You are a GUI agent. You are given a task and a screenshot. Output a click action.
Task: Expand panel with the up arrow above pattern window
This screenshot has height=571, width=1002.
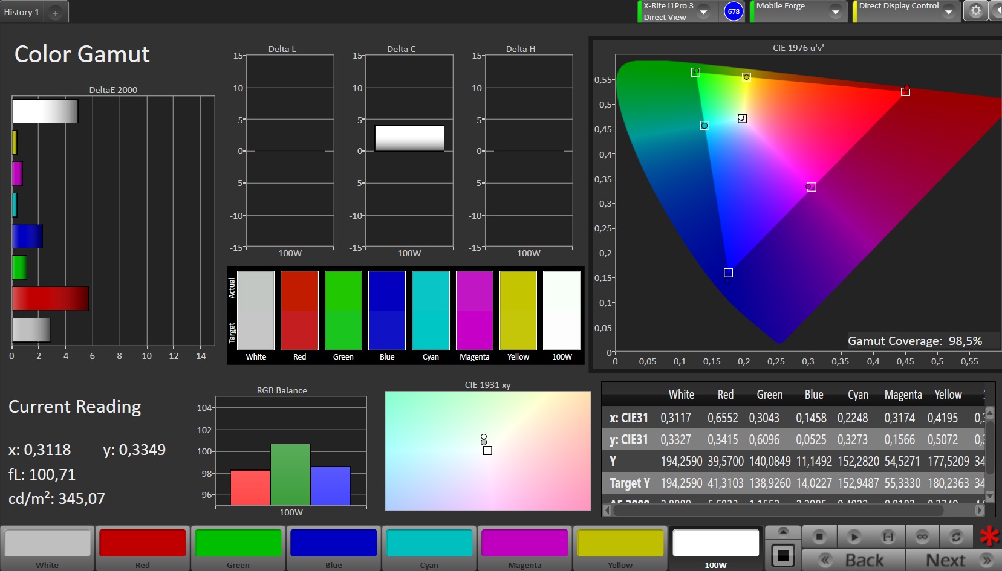point(782,532)
